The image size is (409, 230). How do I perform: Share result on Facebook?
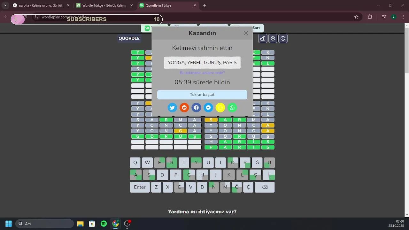[196, 108]
